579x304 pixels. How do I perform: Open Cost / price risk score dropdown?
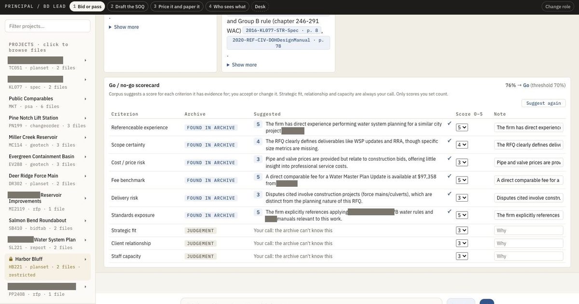462,163
